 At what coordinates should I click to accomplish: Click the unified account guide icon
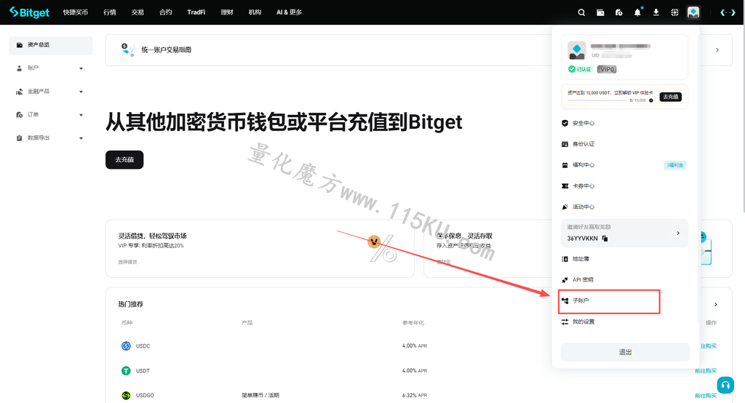point(127,49)
